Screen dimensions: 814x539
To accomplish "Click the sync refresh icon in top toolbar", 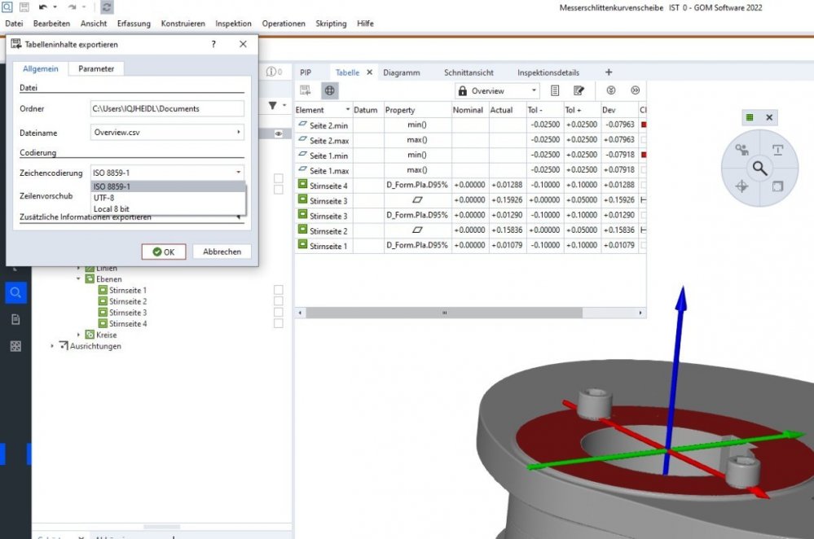I will [x=107, y=7].
